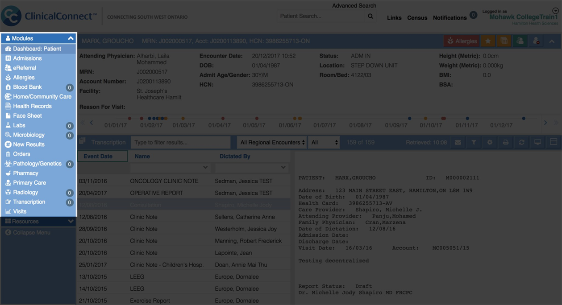This screenshot has height=305, width=562.
Task: Open Notifications
Action: click(x=450, y=18)
